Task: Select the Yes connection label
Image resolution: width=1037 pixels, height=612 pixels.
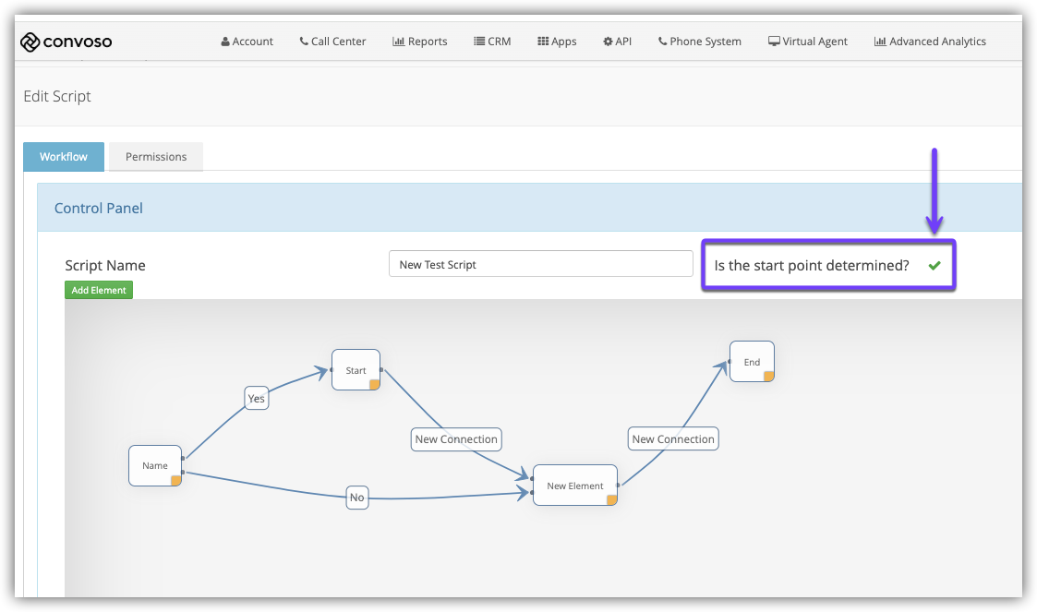Action: pos(257,399)
